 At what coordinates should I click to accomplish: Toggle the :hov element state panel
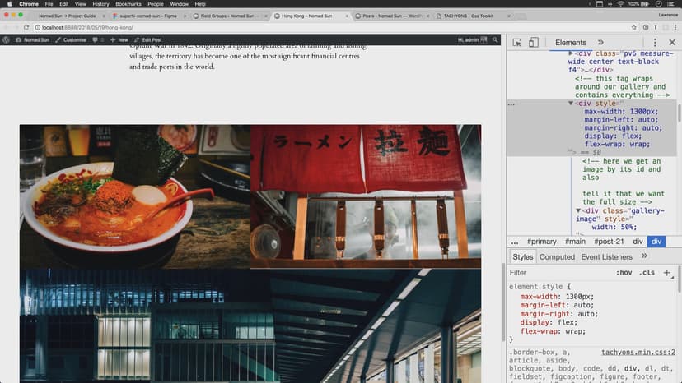(x=624, y=273)
